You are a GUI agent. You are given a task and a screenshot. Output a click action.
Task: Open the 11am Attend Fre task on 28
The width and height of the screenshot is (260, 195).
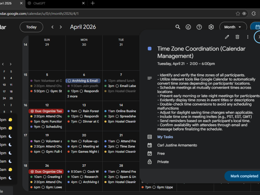pyautogui.click(x=120, y=172)
